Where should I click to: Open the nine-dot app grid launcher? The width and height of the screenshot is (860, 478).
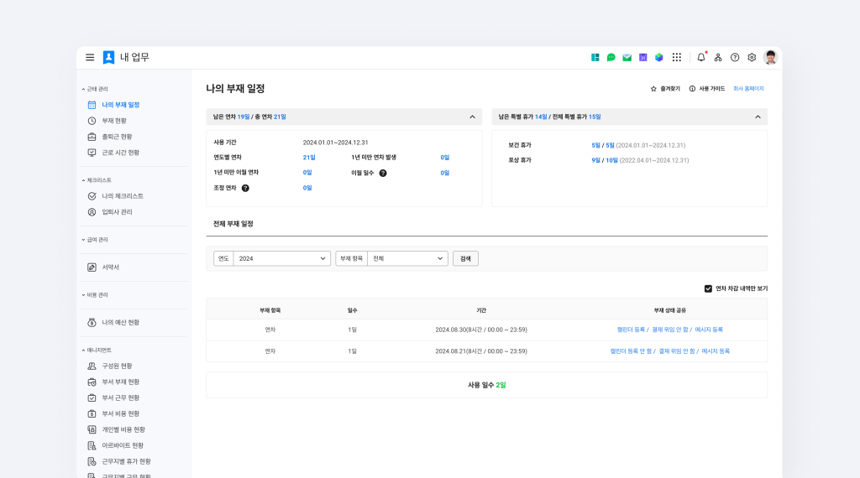[677, 58]
